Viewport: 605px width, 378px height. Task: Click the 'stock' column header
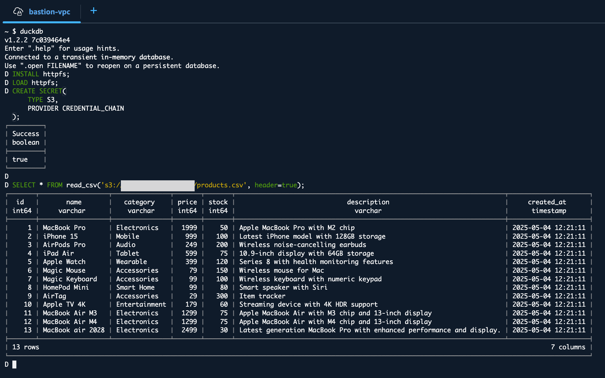[218, 202]
